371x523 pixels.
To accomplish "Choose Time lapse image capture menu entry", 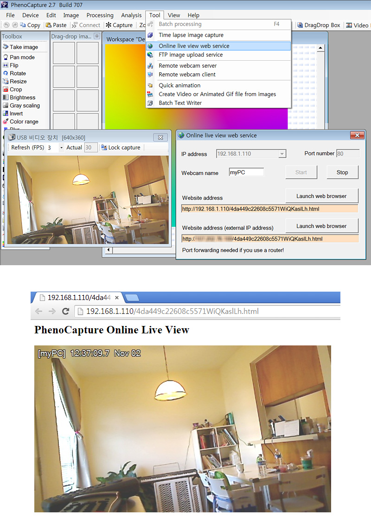I will (x=191, y=35).
